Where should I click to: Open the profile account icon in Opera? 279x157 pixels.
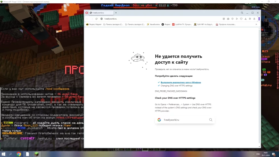[x=254, y=19]
